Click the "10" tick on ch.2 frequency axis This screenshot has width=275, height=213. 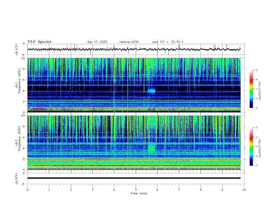click(24, 116)
